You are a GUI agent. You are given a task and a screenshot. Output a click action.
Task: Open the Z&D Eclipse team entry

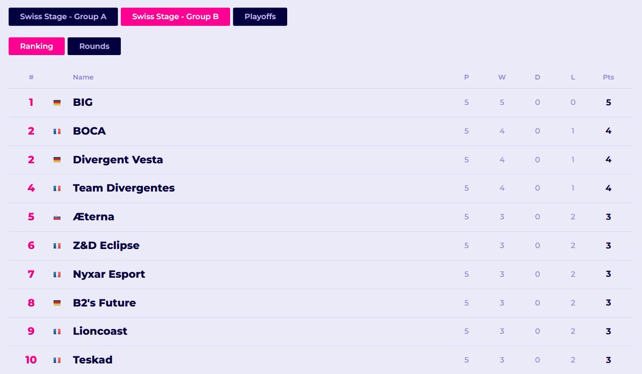(x=106, y=246)
